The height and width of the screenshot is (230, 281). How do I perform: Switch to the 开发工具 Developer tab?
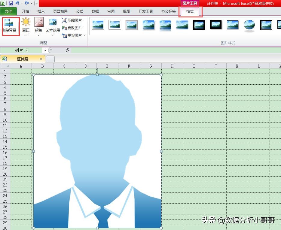click(x=146, y=11)
